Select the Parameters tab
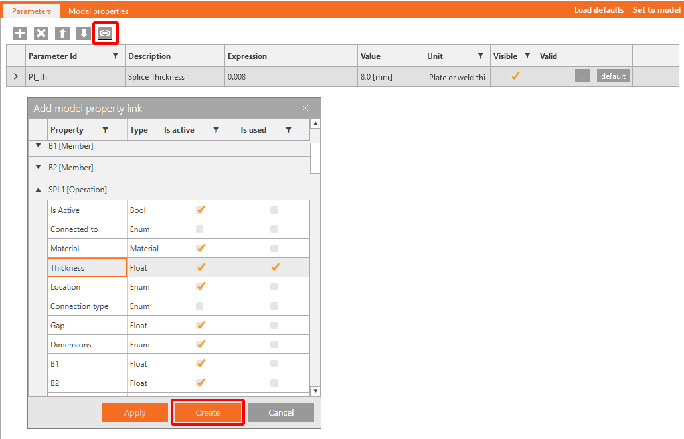Screen dimensions: 684x439 pyautogui.click(x=31, y=11)
